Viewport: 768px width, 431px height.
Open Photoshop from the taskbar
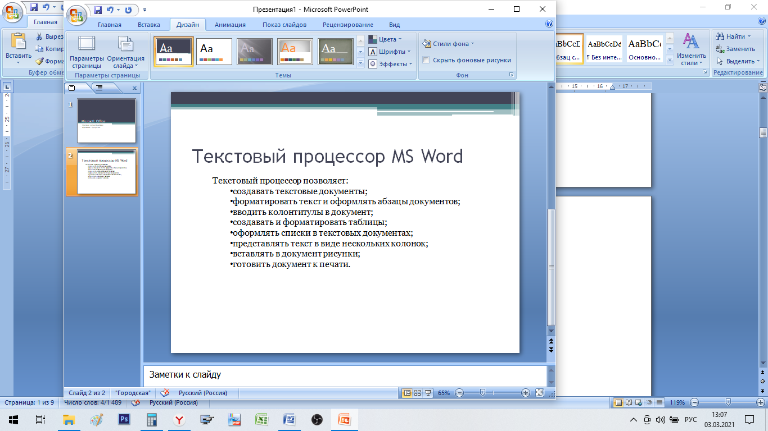(124, 419)
